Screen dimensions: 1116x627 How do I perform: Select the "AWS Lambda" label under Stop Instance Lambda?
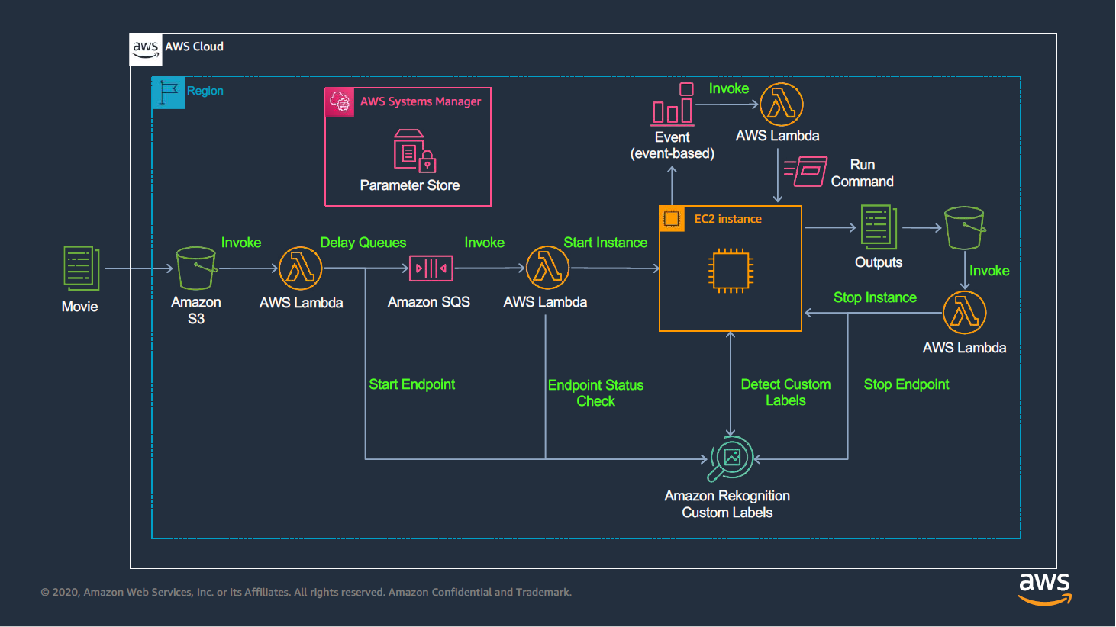(x=965, y=348)
